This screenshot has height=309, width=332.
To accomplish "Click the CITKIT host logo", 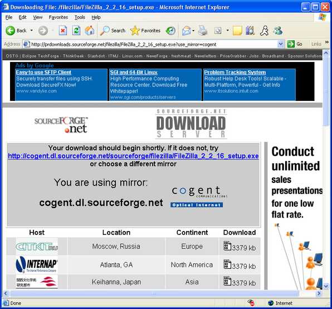I will click(x=37, y=247).
